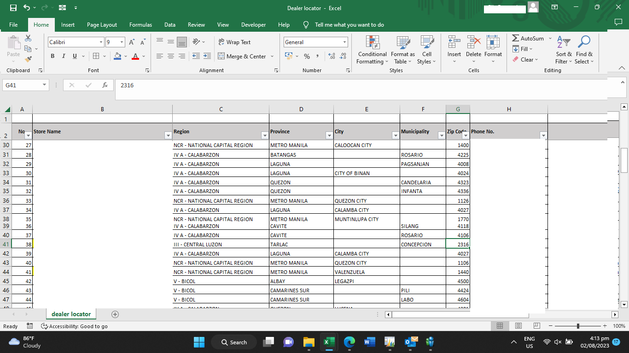
Task: Click AutoSum button
Action: point(528,39)
